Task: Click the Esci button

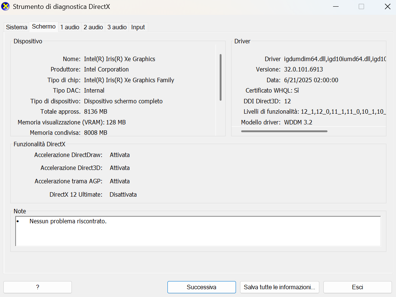Action: tap(357, 287)
